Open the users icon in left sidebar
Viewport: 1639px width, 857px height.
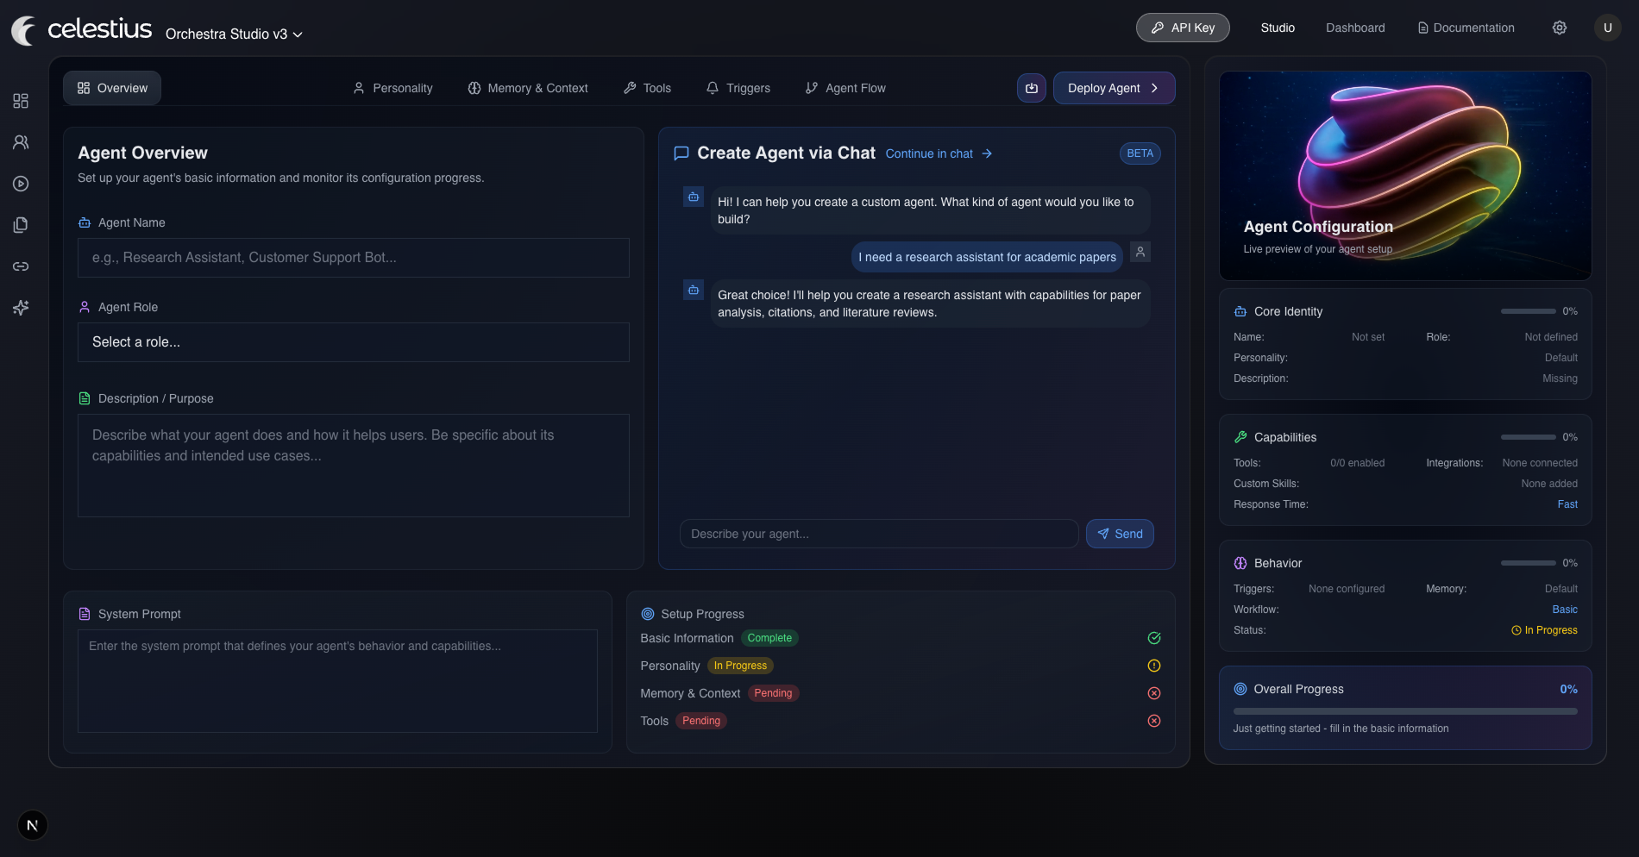click(x=21, y=142)
